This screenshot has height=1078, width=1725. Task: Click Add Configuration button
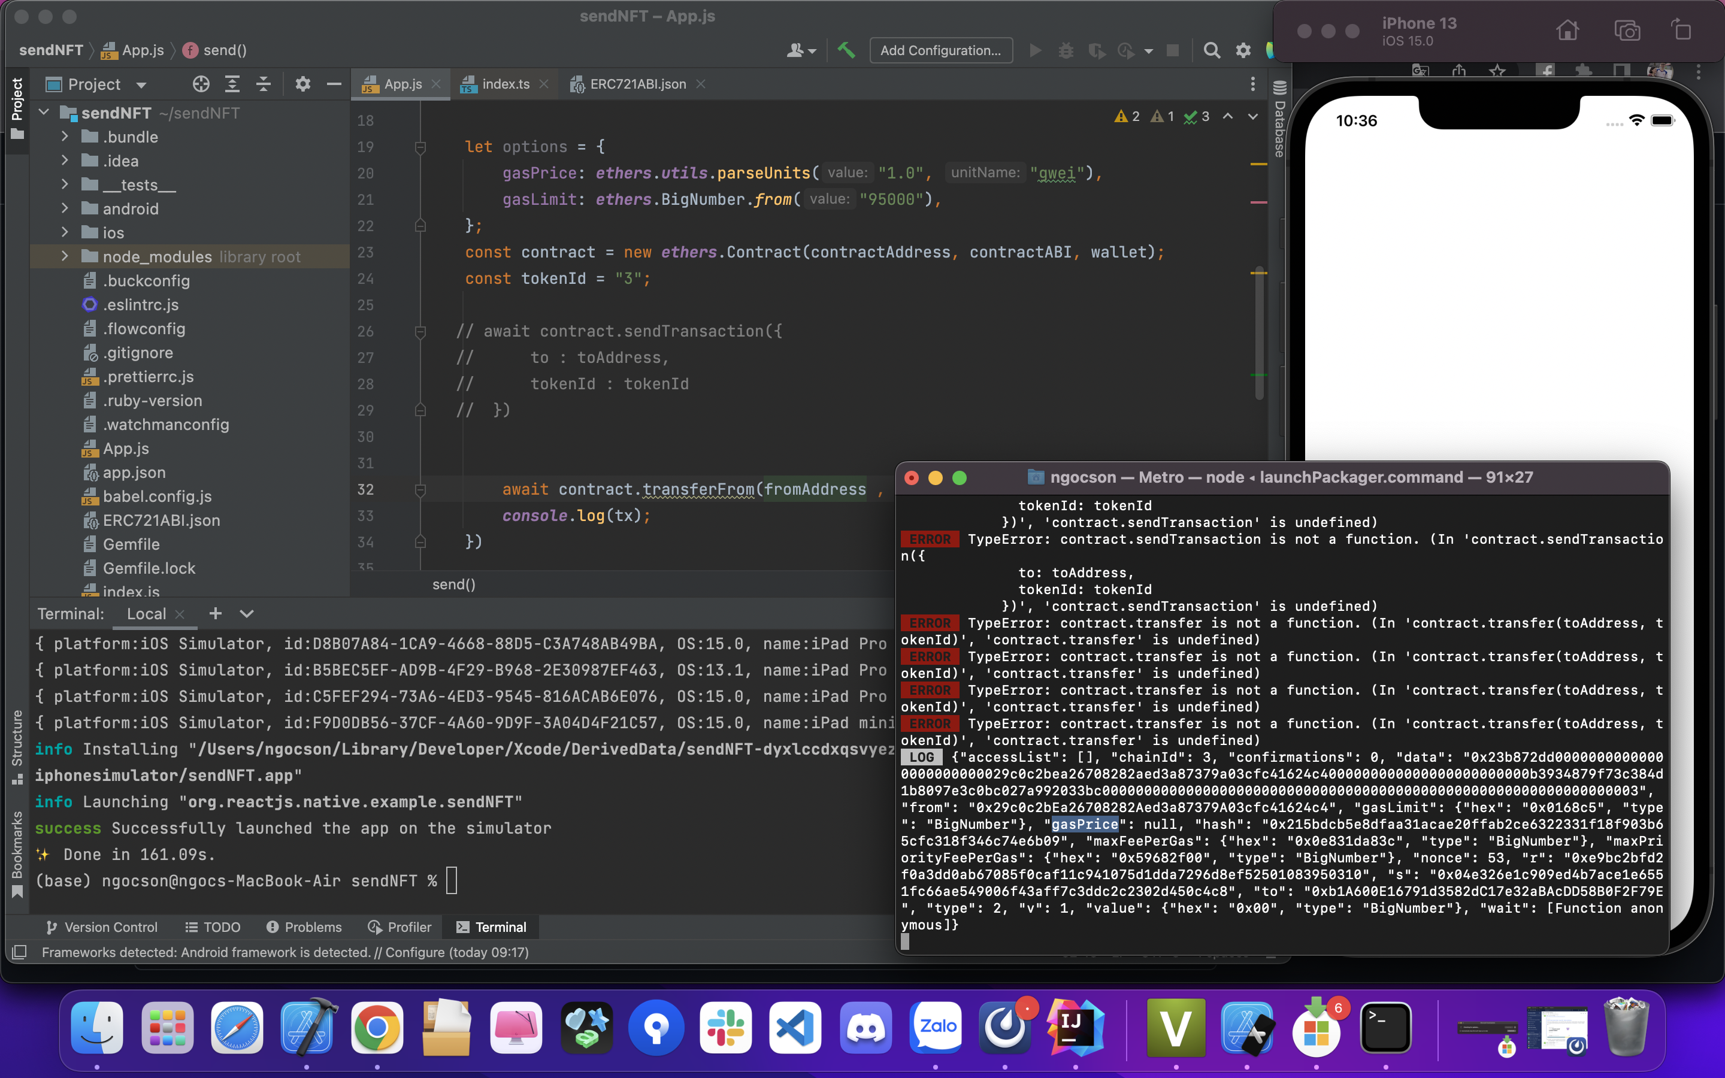tap(940, 50)
